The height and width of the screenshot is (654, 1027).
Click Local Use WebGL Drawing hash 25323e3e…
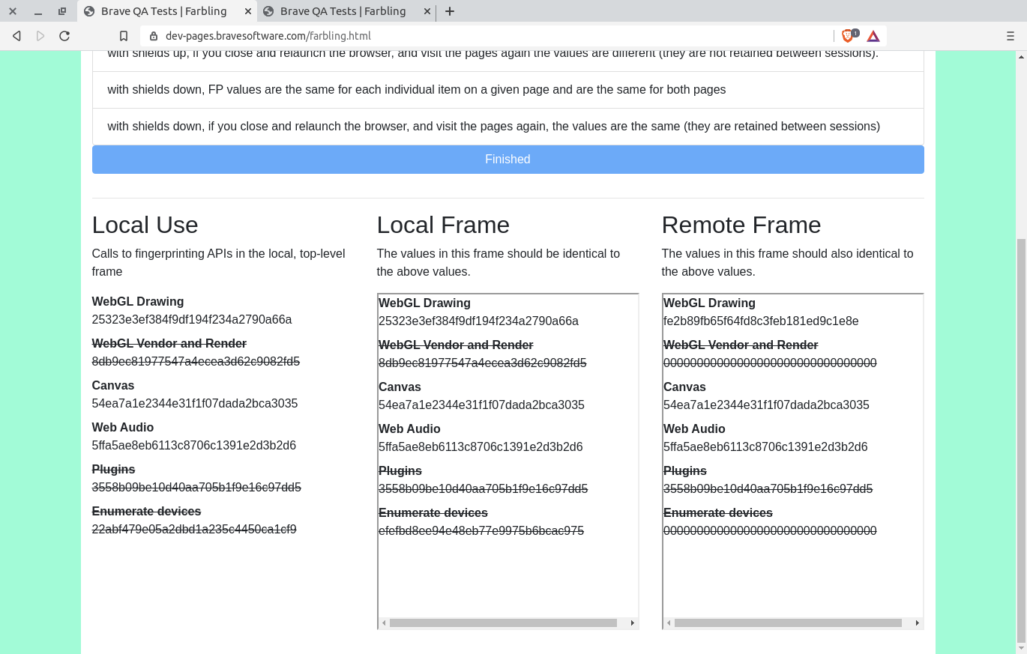[x=192, y=320]
